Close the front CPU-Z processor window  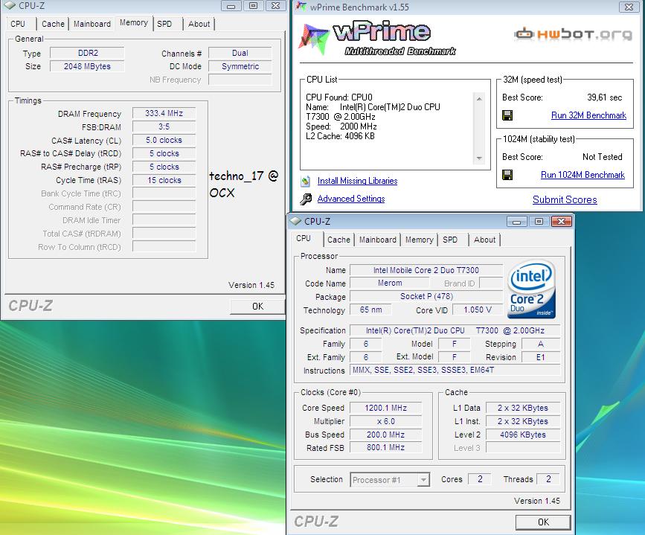pos(561,222)
